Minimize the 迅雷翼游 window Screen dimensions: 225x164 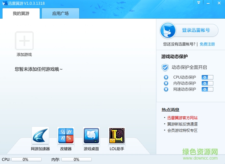[x=208, y=3]
